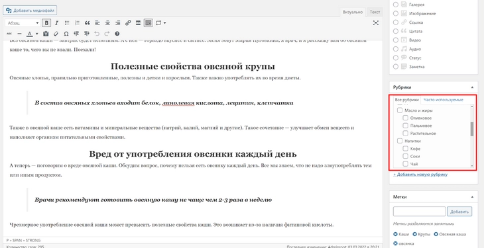484x248 pixels.
Task: Apply strikethrough formatting
Action: [x=9, y=34]
